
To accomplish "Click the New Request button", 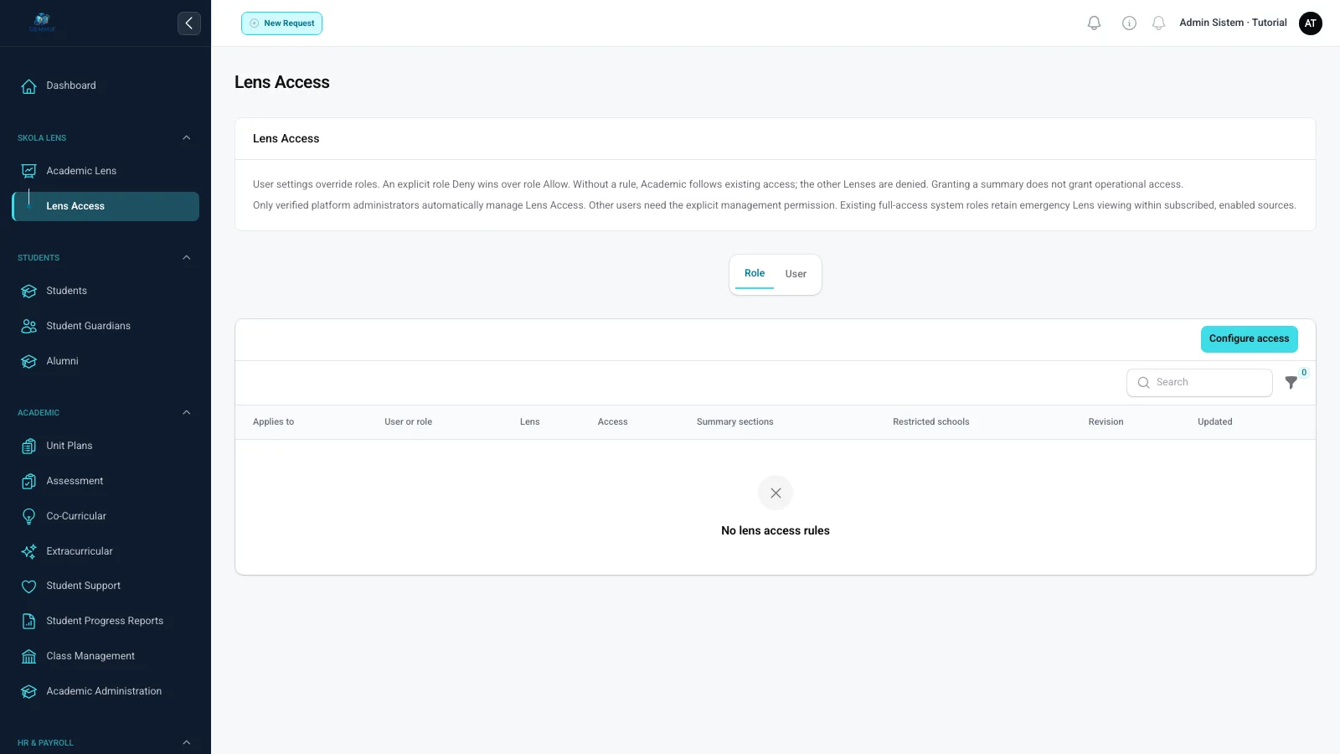I will click(281, 23).
